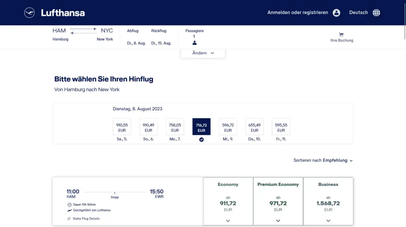Select Friday 11 fare 595,55 EUR
Image resolution: width=406 pixels, height=227 pixels.
pyautogui.click(x=281, y=127)
